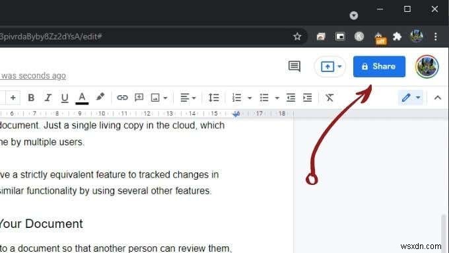This screenshot has height=253, width=449.
Task: Open the Chrome Extensions puzzle icon
Action: point(397,36)
